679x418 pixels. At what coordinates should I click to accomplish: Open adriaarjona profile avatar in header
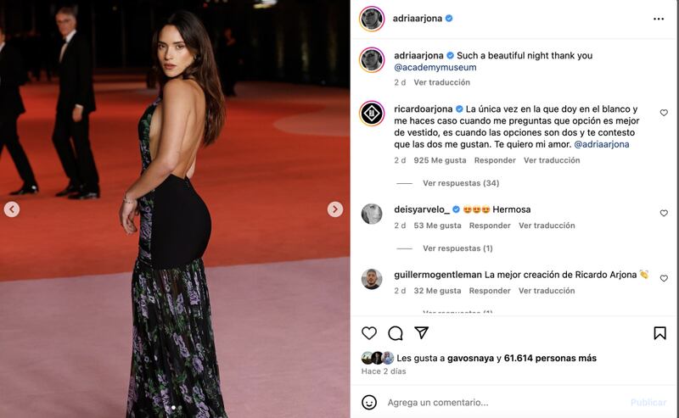[x=372, y=19]
